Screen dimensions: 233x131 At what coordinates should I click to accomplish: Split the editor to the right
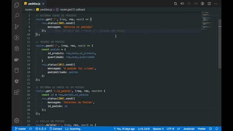point(209,4)
